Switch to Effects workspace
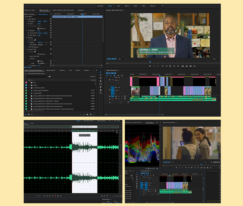Viewport: 243px width, 206px height. pos(127,6)
